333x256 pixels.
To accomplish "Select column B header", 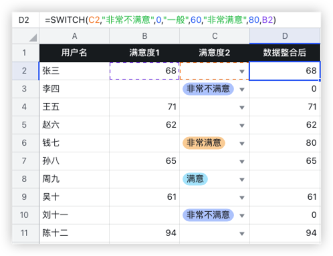I will pyautogui.click(x=144, y=36).
